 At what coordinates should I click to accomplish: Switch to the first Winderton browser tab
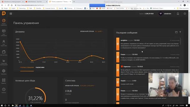[12, 2]
